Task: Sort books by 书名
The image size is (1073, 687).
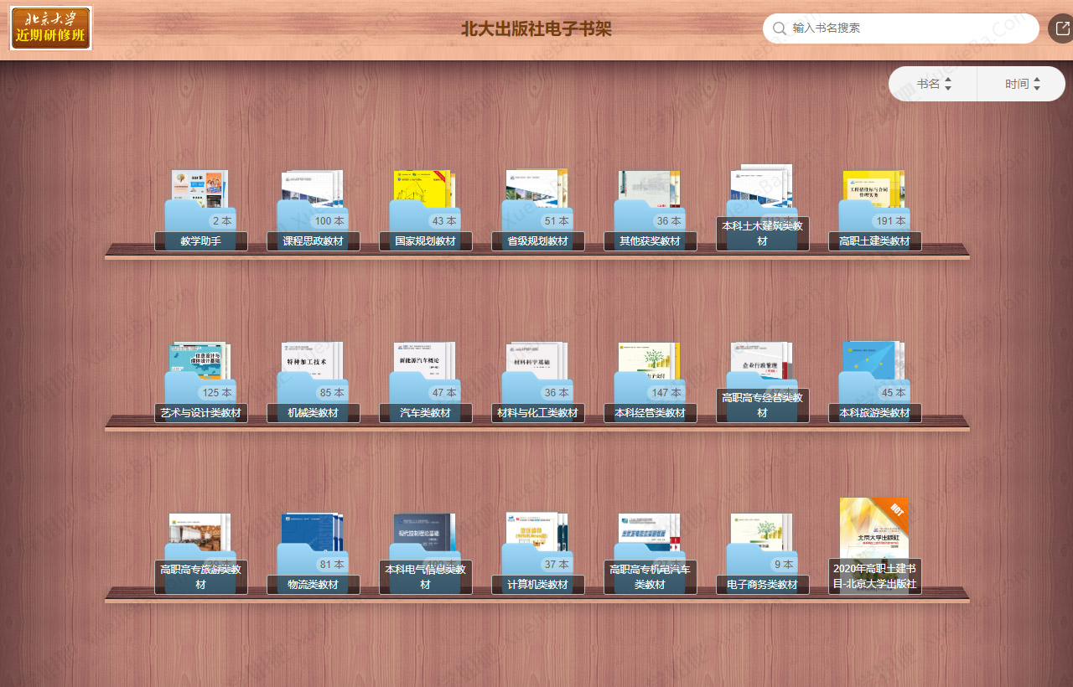Action: click(x=933, y=84)
